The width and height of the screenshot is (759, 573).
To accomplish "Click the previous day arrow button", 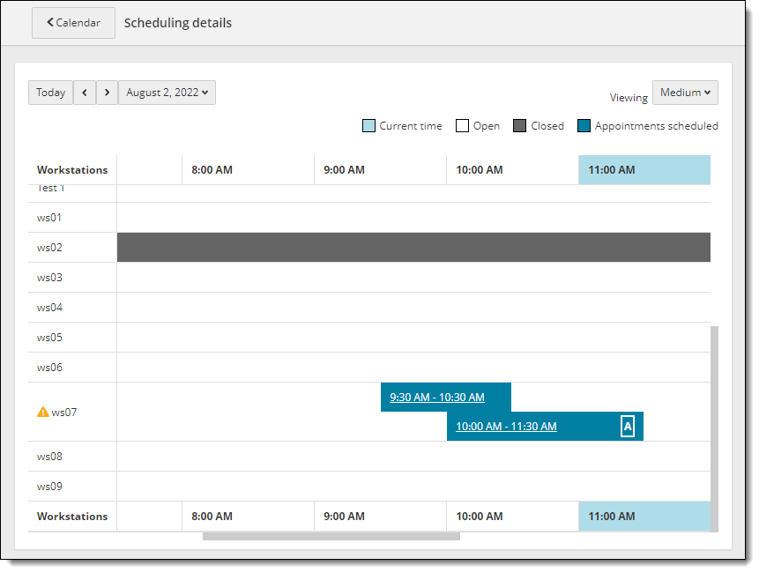I will (x=85, y=93).
